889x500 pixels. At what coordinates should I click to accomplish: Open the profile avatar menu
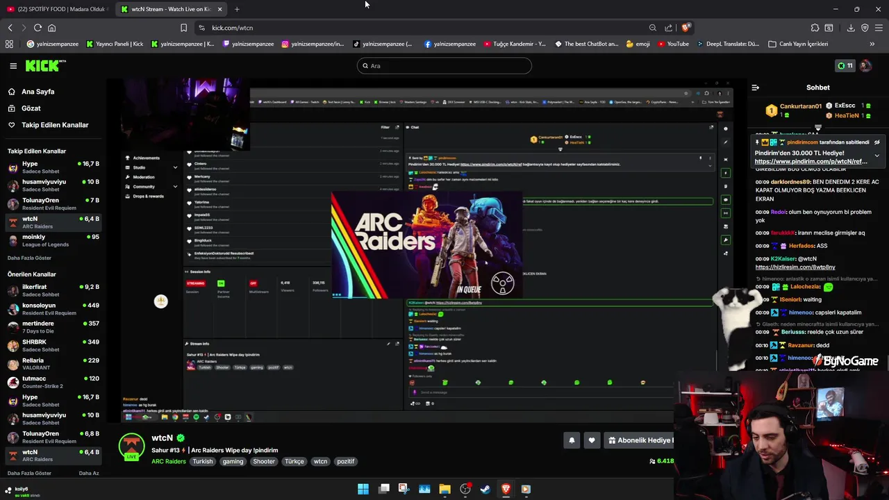[x=865, y=66]
